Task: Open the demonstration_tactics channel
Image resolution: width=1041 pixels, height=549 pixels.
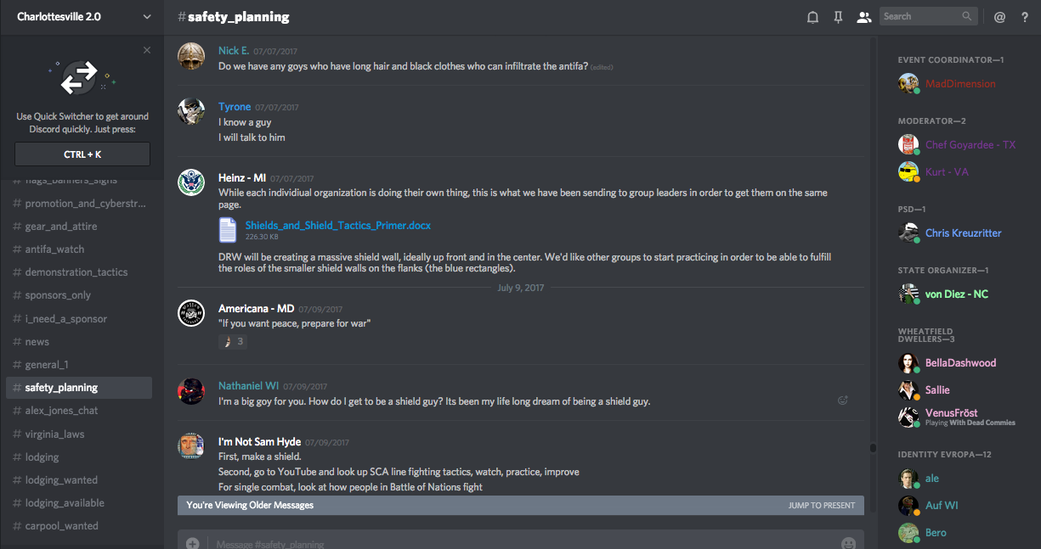Action: pyautogui.click(x=76, y=272)
